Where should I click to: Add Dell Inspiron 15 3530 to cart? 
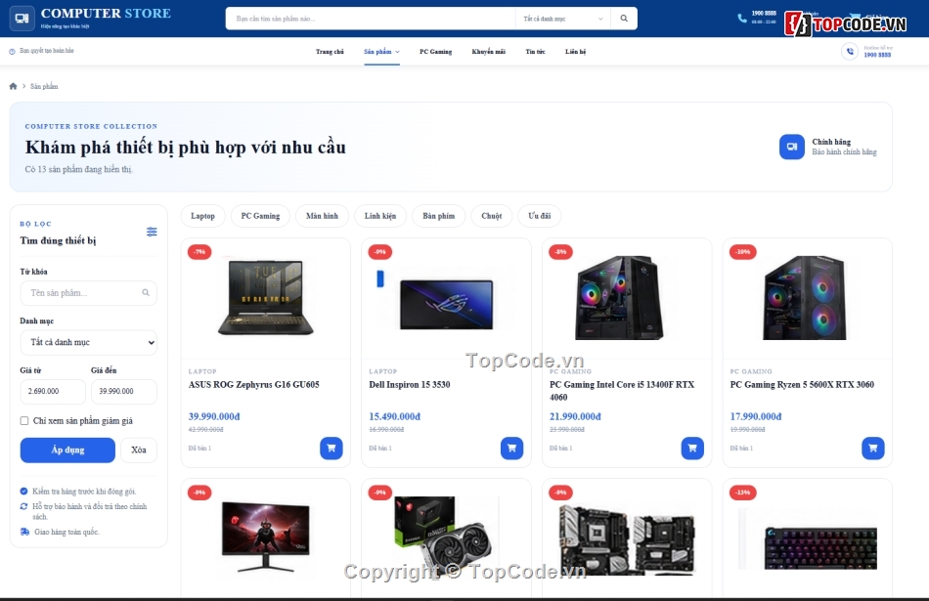coord(511,449)
